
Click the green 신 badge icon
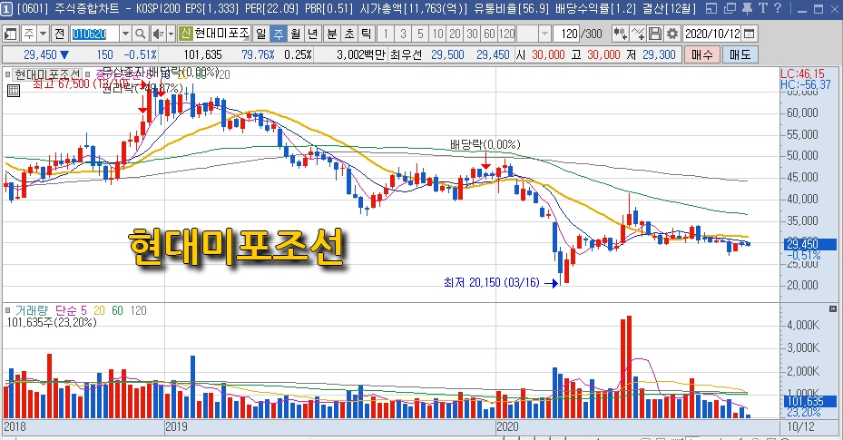click(x=185, y=34)
